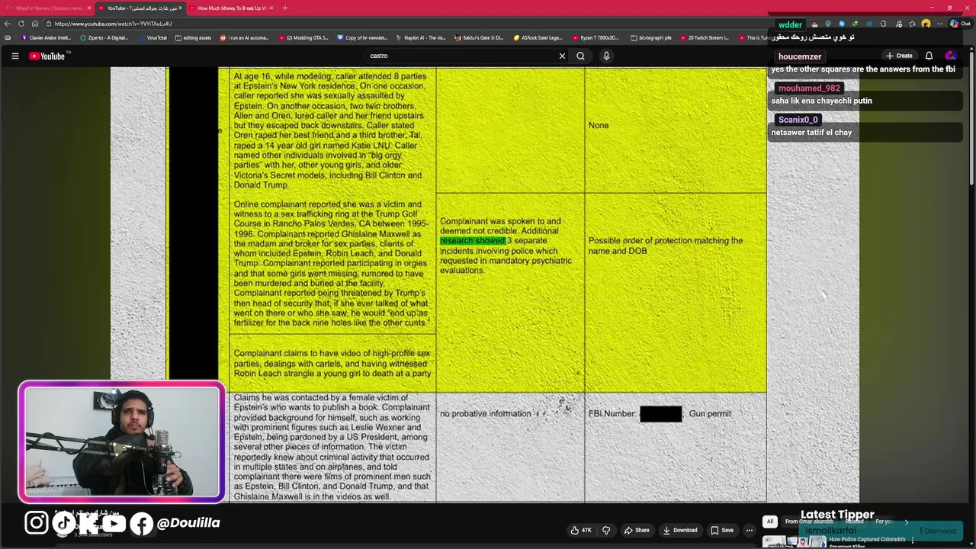
Task: Open the YouTube account avatar menu
Action: (x=950, y=56)
